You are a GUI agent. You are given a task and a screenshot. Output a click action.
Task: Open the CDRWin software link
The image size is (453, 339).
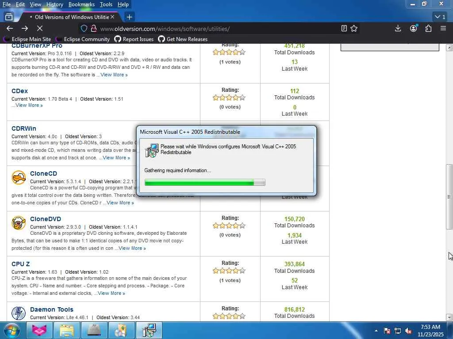tap(24, 128)
